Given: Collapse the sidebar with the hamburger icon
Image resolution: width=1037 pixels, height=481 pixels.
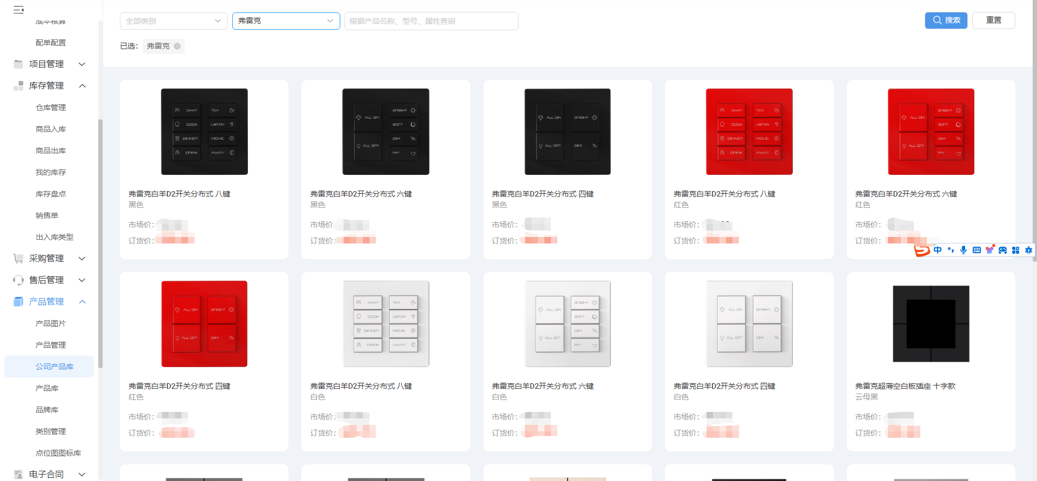Looking at the screenshot, I should point(18,10).
